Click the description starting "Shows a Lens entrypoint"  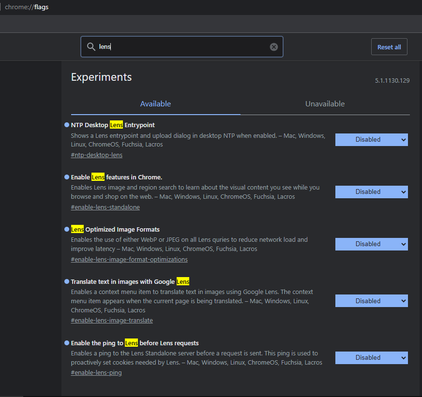198,140
